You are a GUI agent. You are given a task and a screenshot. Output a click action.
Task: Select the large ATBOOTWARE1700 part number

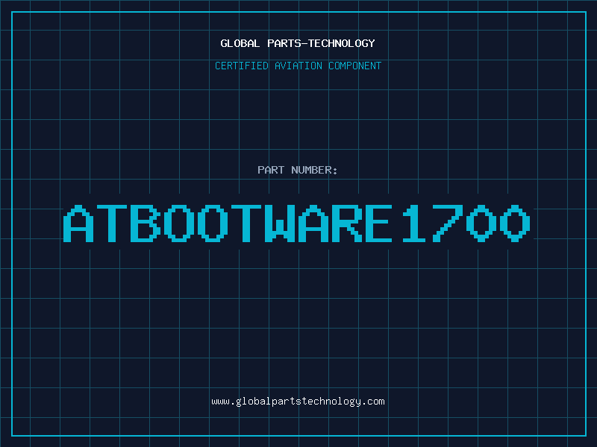(x=298, y=223)
